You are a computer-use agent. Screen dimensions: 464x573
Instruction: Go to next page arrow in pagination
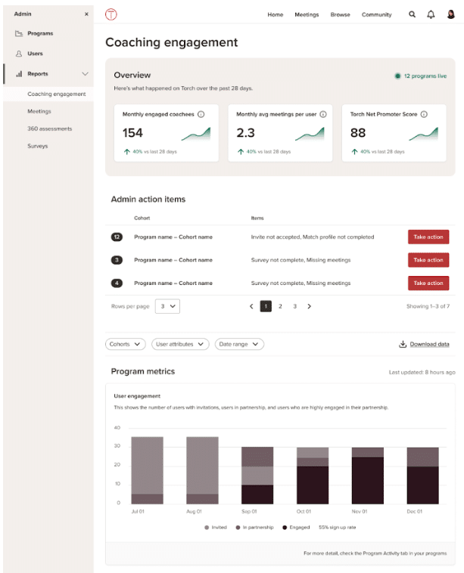[x=309, y=306]
